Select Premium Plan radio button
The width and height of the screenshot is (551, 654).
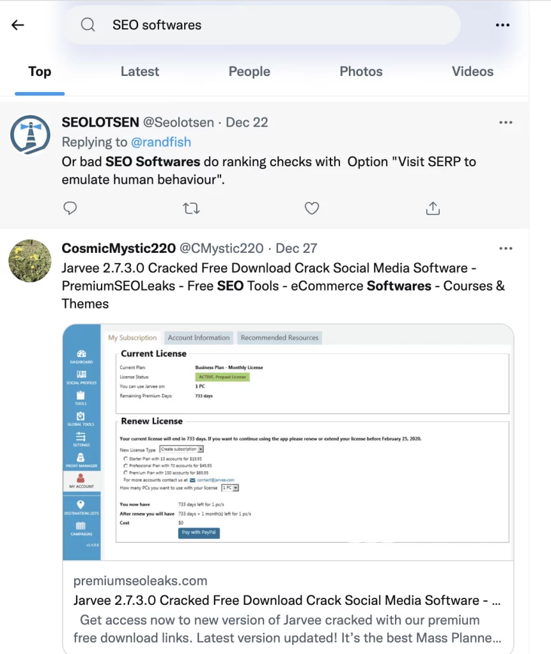[126, 473]
